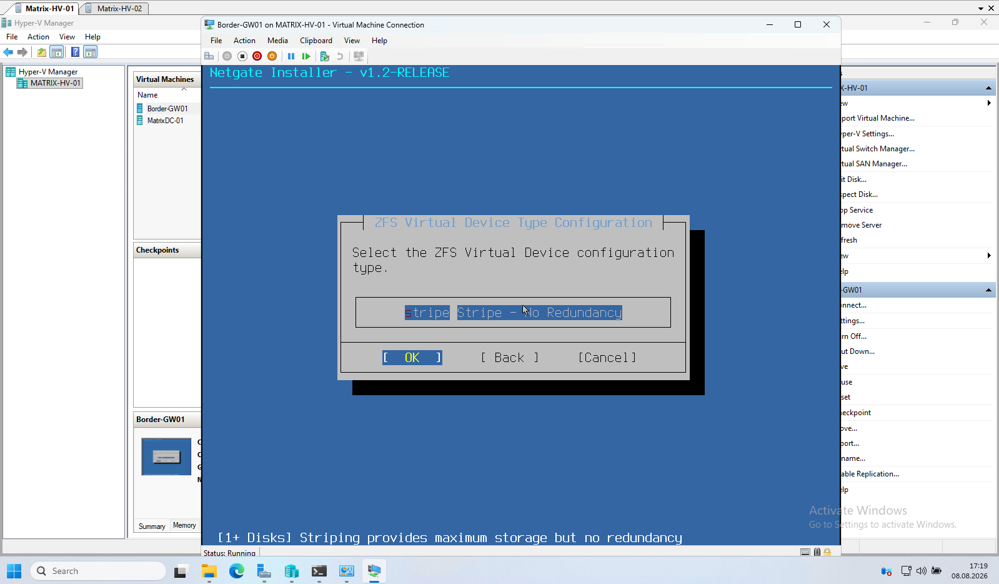Open Clipboard menu in VM connection

click(316, 41)
